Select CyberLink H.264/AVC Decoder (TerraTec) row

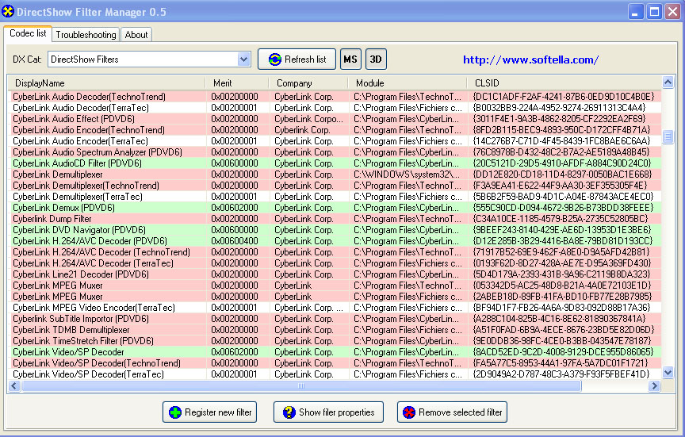point(335,263)
